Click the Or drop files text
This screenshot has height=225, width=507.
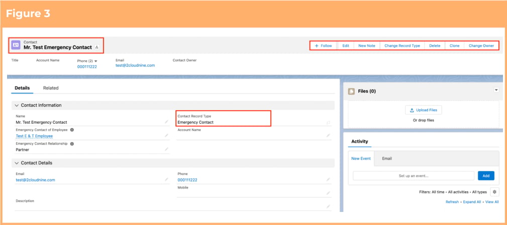coord(424,120)
